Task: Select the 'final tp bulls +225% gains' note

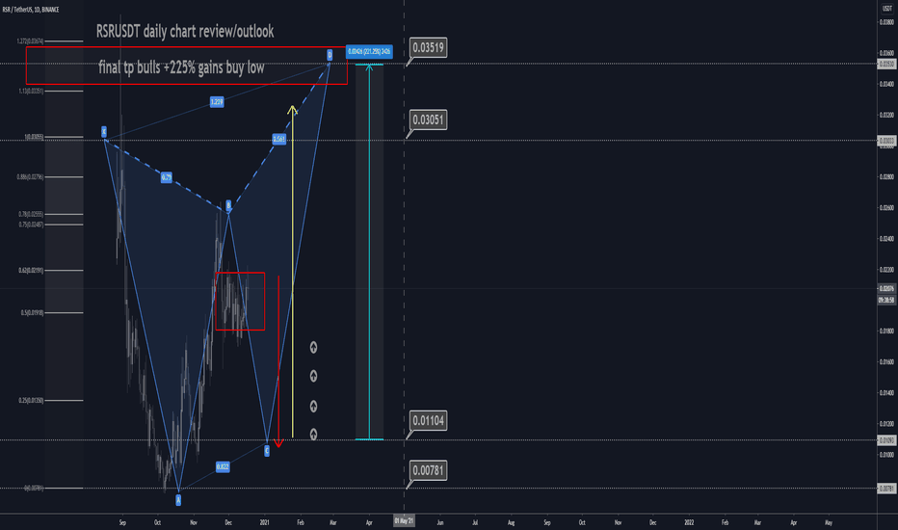Action: tap(181, 67)
